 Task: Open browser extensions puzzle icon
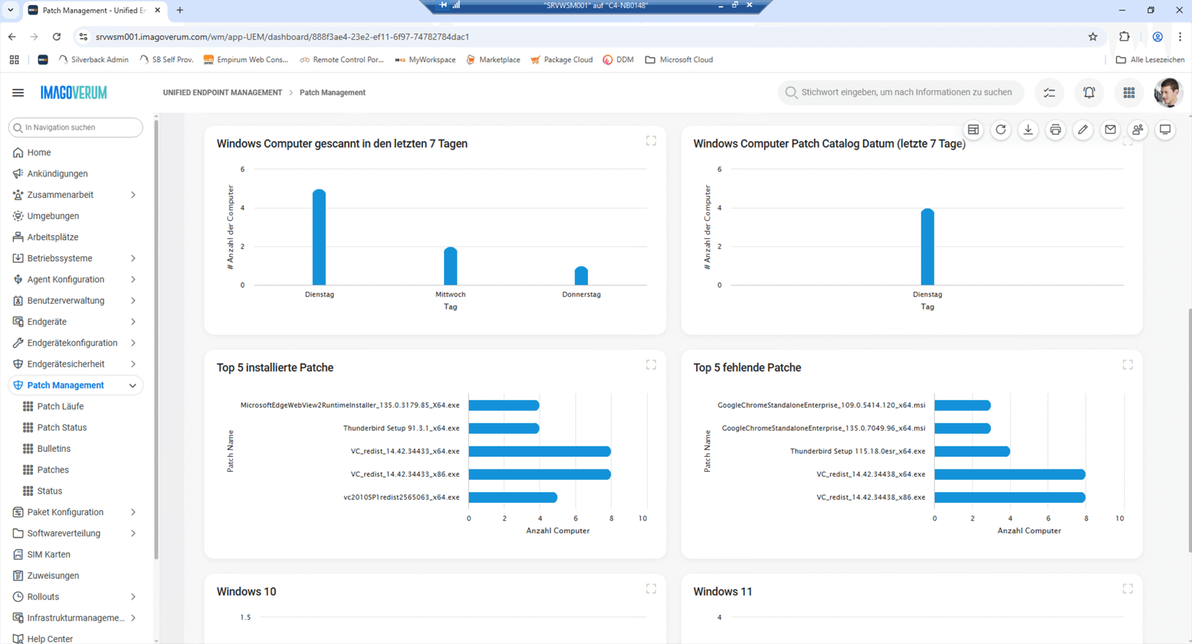tap(1124, 37)
